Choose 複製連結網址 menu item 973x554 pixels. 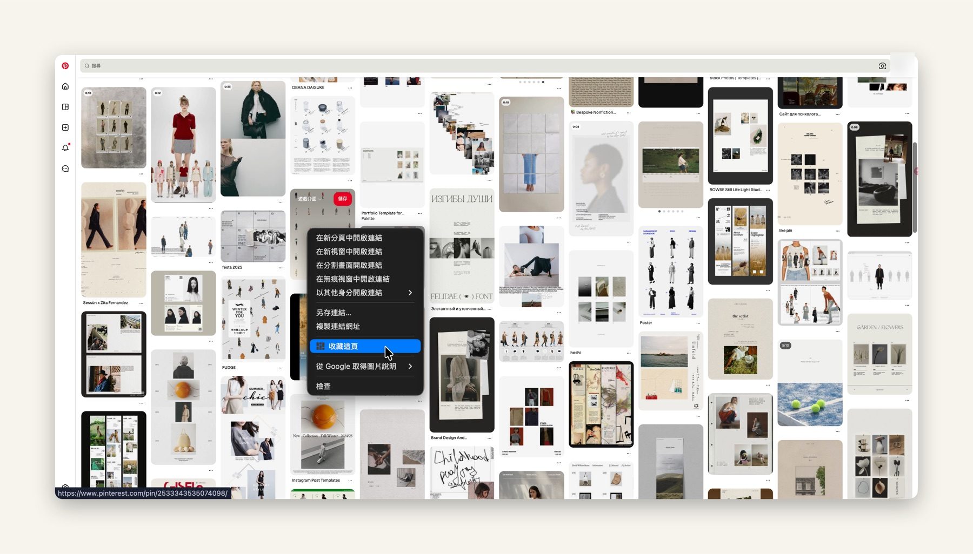(x=365, y=326)
